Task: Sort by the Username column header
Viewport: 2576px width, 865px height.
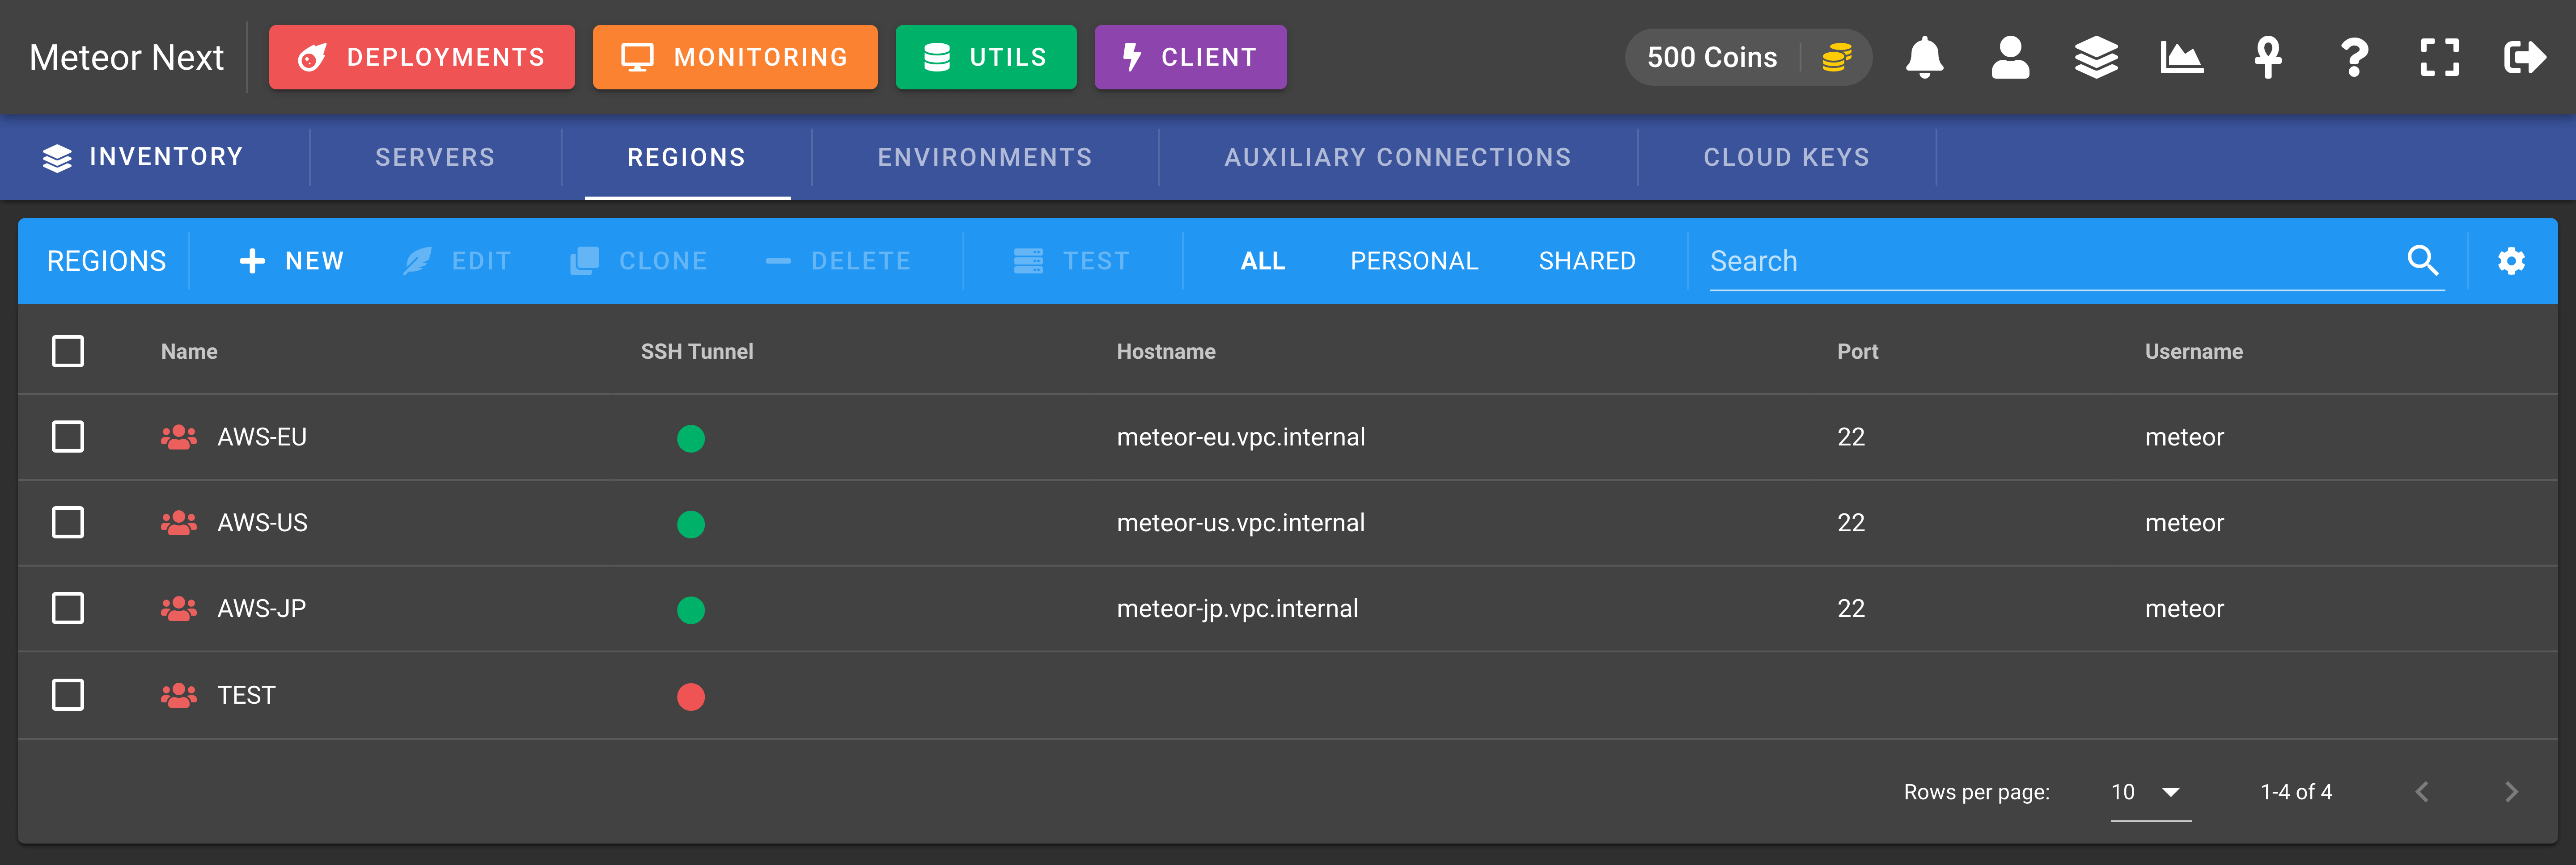Action: click(2193, 352)
